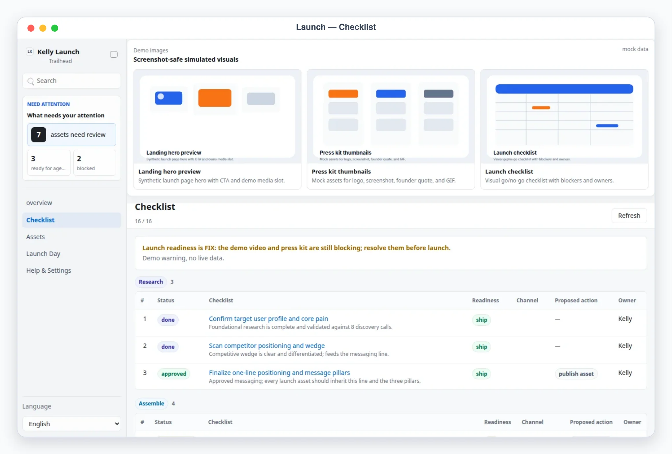This screenshot has width=672, height=454.
Task: Open the Landing hero preview thumbnail
Action: coord(217,116)
